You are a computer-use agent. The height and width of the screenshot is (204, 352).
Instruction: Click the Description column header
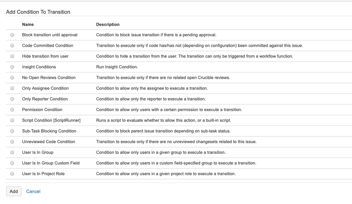tap(107, 24)
